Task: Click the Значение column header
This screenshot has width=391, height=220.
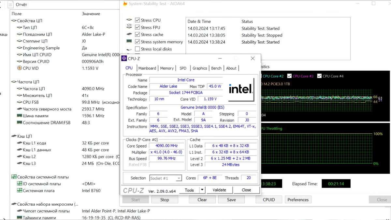Action: (x=91, y=14)
